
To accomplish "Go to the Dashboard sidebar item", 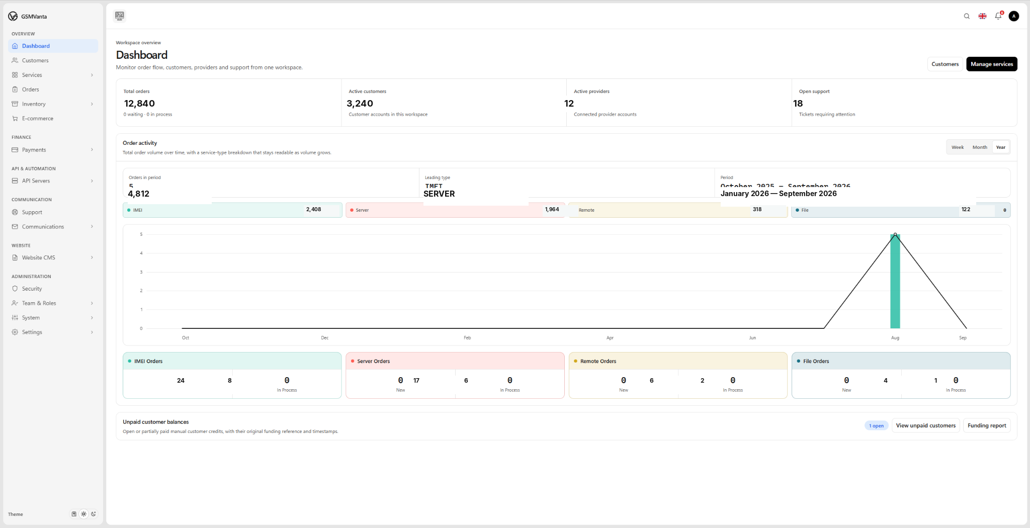I will tap(53, 46).
